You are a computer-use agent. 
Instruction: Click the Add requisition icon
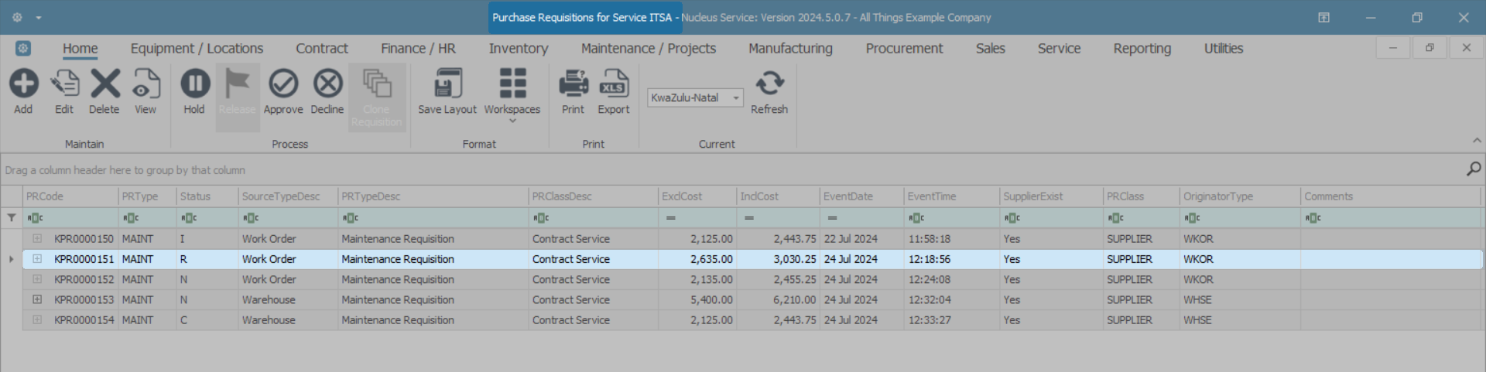(23, 84)
